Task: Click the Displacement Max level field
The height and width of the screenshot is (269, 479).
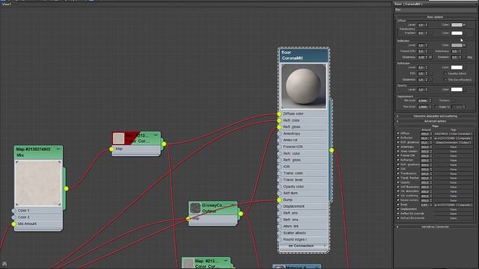Action: click(423, 107)
